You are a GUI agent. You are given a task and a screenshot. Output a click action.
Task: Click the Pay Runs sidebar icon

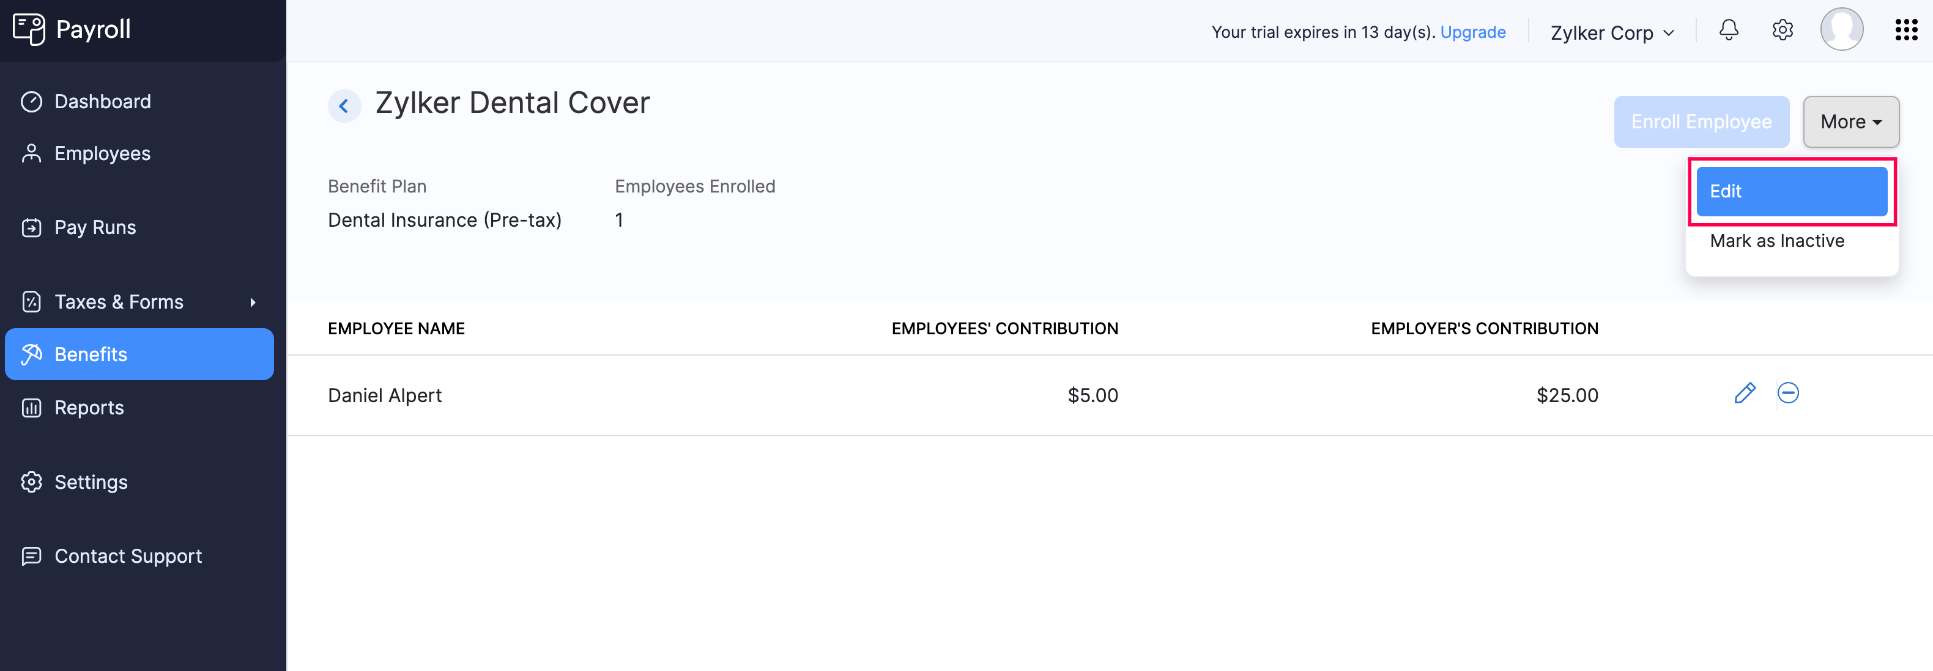click(x=31, y=227)
